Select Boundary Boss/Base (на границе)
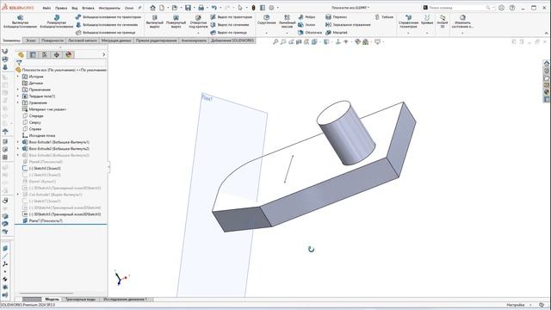Image resolution: width=551 pixels, height=310 pixels. click(105, 33)
